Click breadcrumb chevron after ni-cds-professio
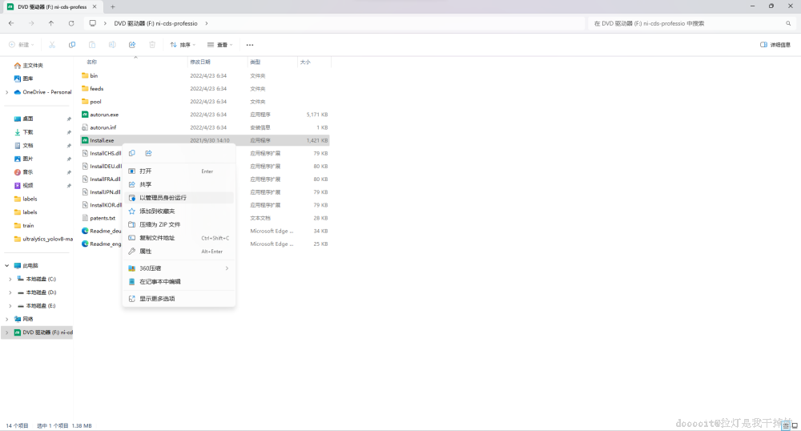This screenshot has height=431, width=801. point(207,23)
